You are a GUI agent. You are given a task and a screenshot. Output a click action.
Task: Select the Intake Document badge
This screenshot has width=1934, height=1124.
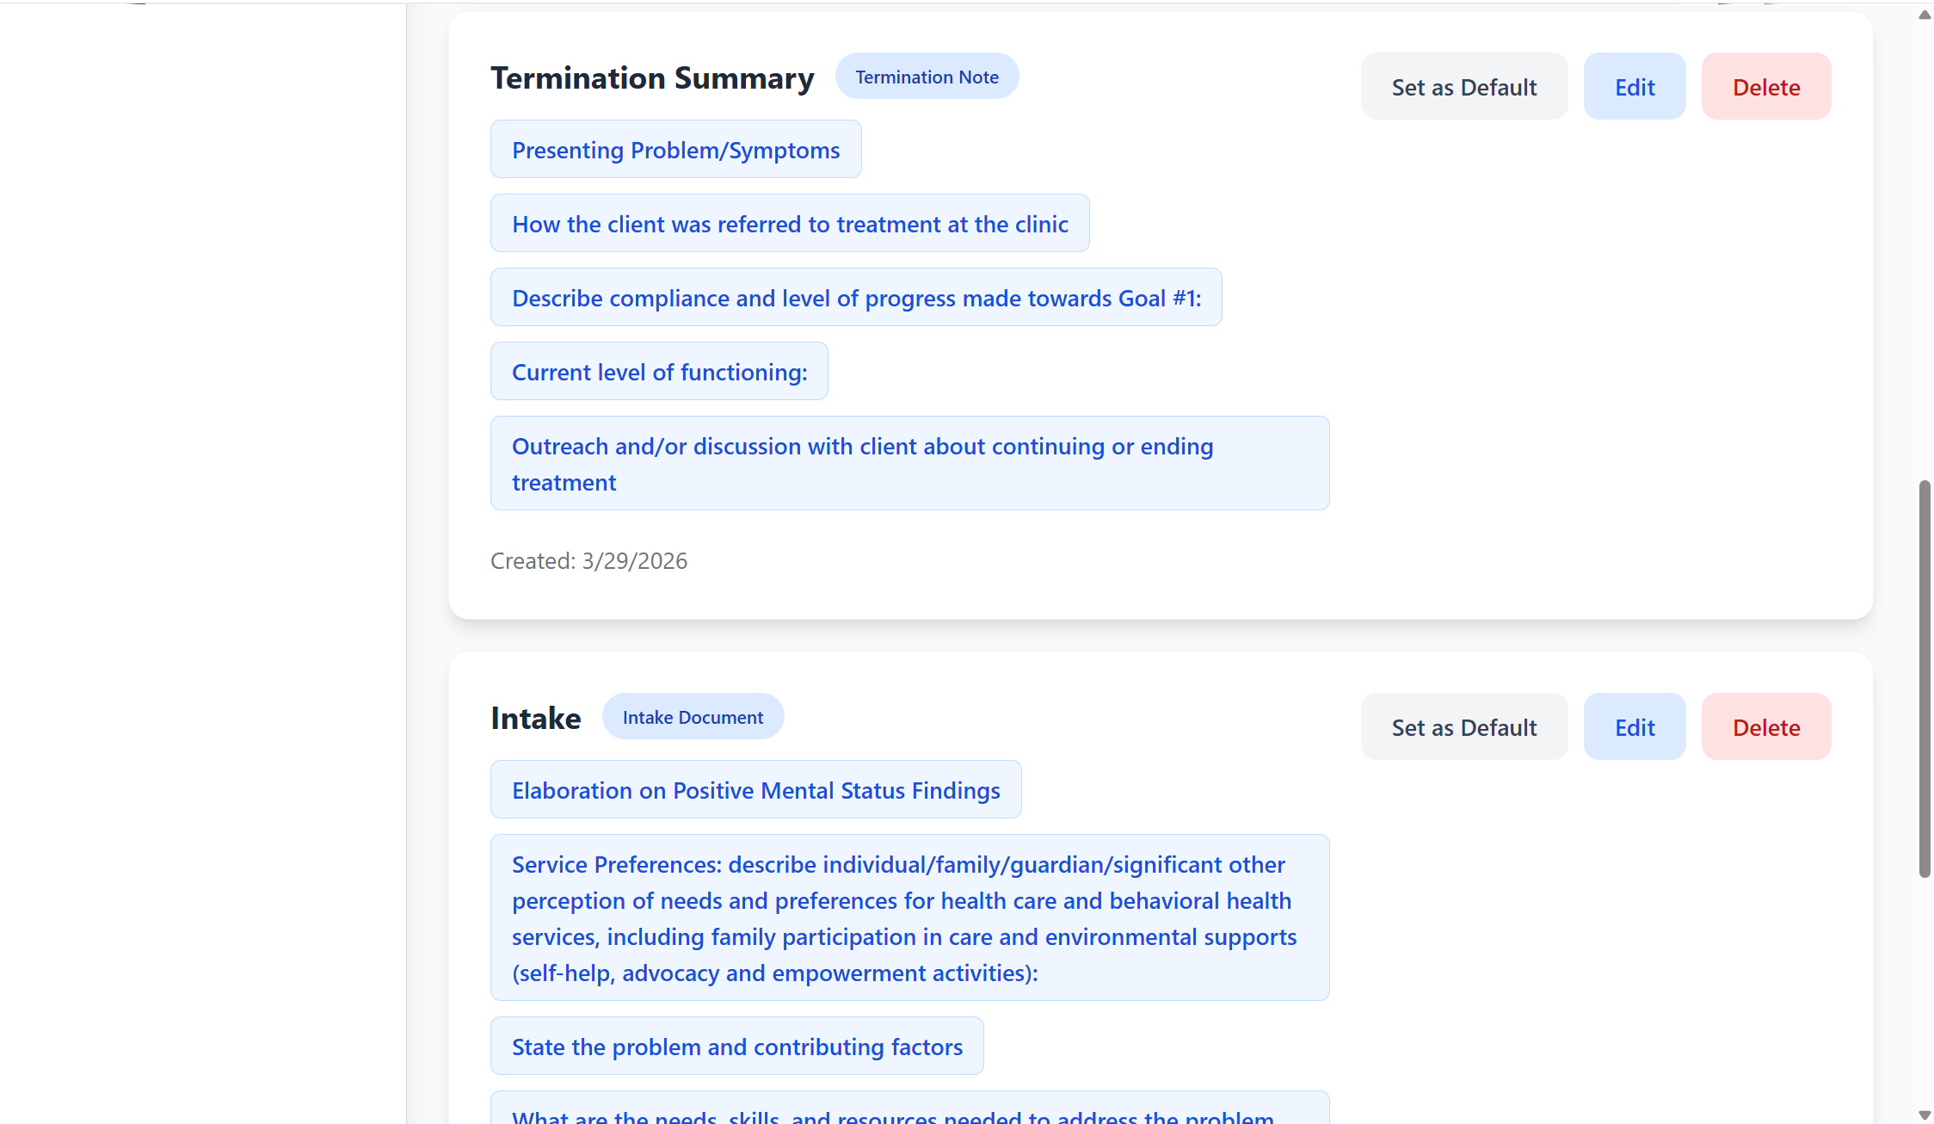tap(693, 716)
